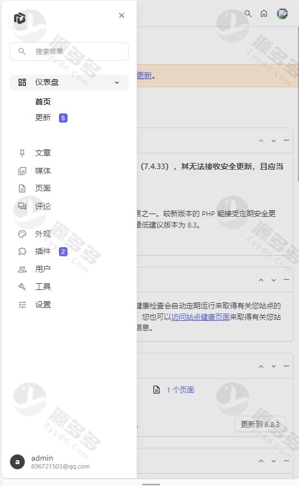299x486 pixels.
Task: Open the 1个页面 link
Action: (180, 390)
